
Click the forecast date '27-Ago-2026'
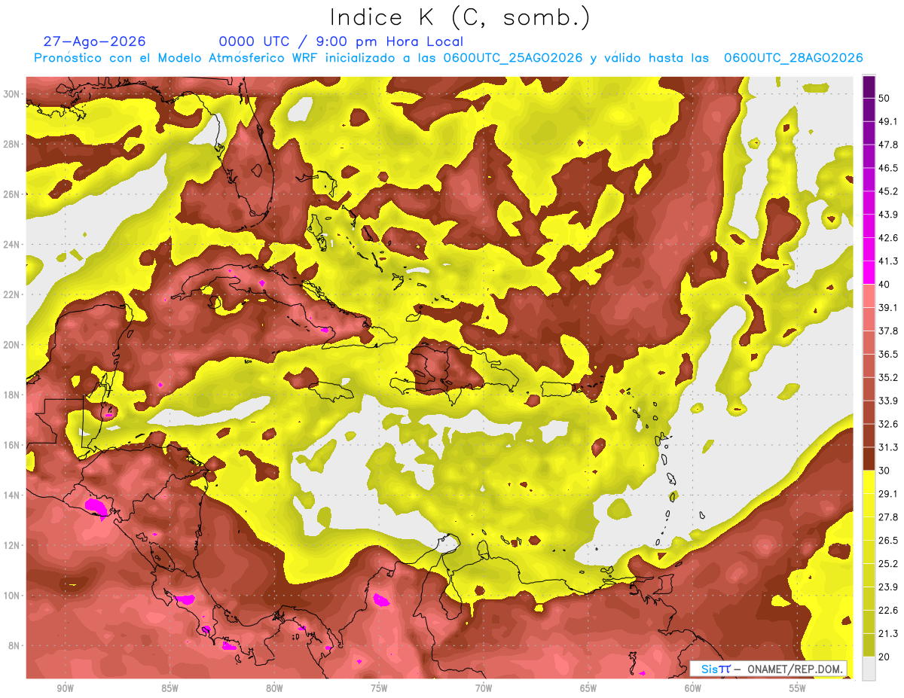click(95, 41)
